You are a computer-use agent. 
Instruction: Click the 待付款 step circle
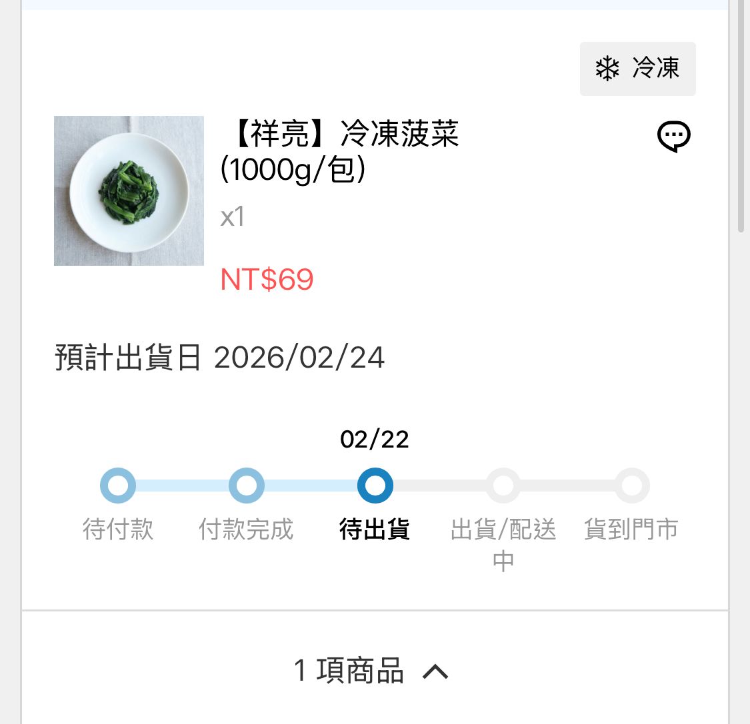118,486
